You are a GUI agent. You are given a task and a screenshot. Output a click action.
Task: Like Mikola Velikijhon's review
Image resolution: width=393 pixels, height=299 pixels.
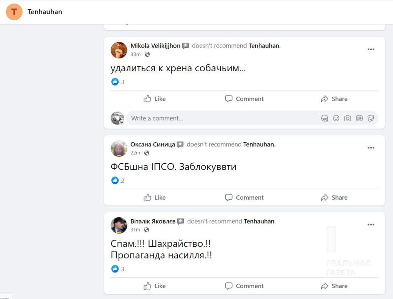pyautogui.click(x=155, y=99)
